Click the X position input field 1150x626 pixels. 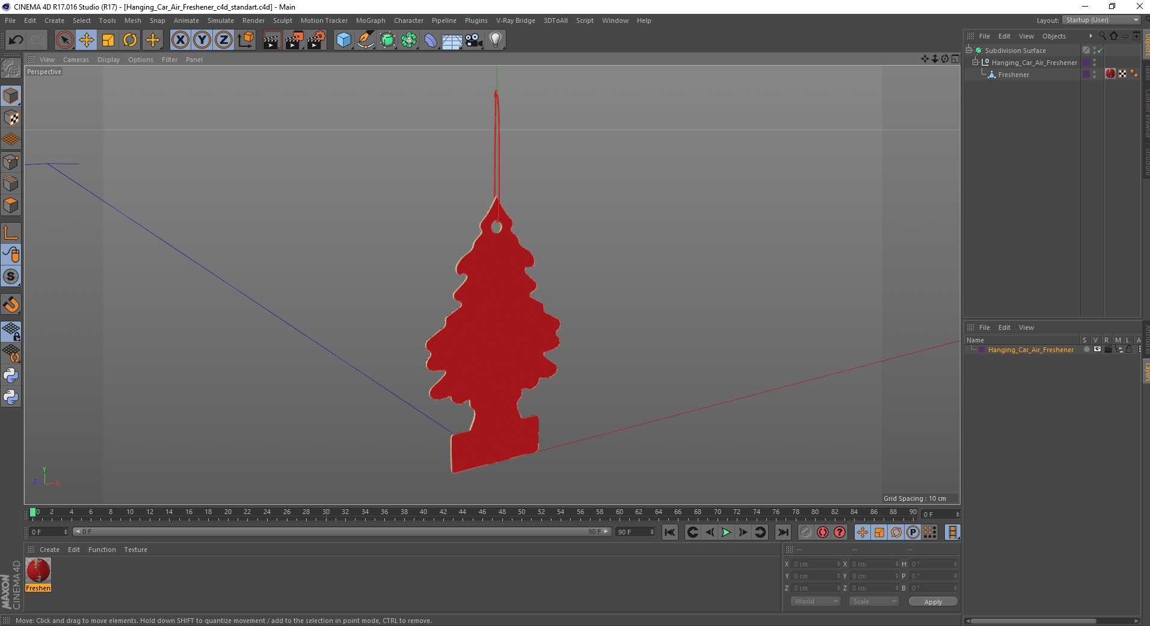(x=816, y=564)
